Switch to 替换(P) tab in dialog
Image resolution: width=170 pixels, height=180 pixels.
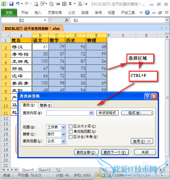46,105
